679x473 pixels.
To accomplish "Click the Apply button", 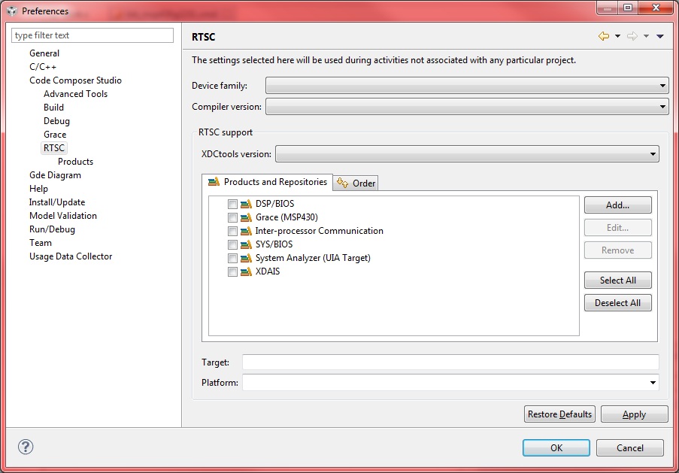I will (x=634, y=414).
